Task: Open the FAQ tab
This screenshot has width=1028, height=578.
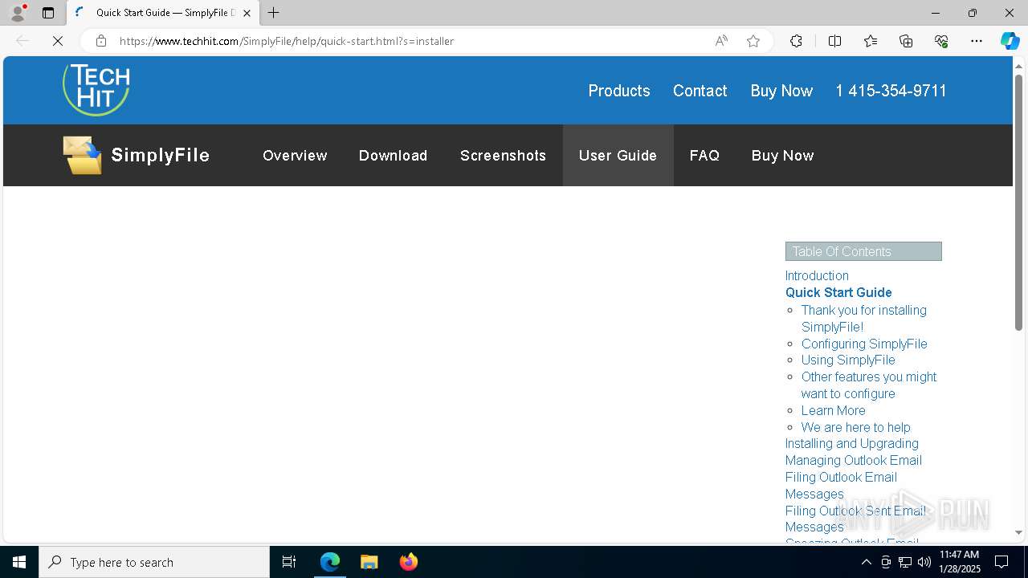Action: click(704, 156)
